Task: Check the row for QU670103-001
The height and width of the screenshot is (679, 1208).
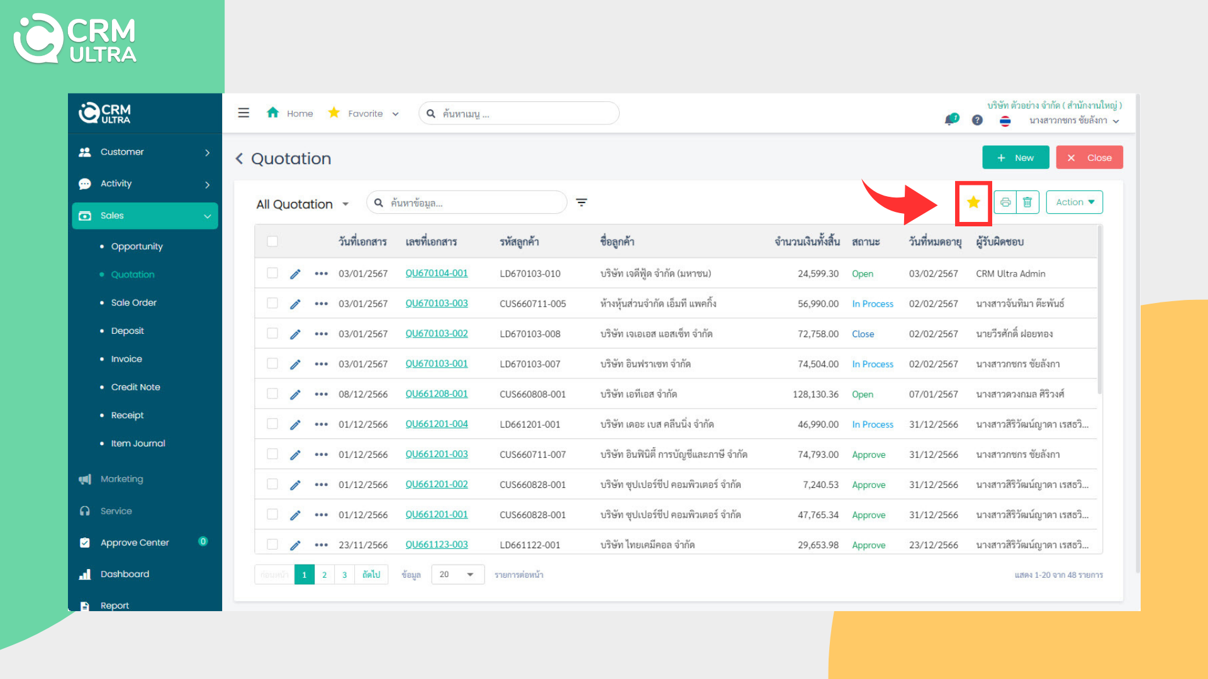Action: [272, 363]
